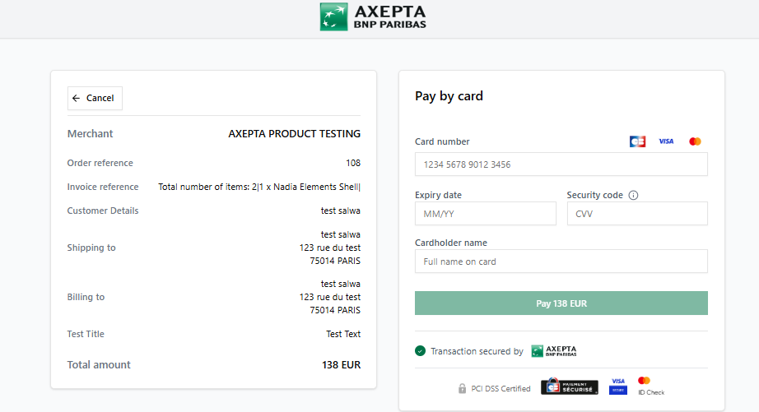Click the Axepta logo beside Transaction secured by
Image resolution: width=759 pixels, height=412 pixels.
click(554, 351)
